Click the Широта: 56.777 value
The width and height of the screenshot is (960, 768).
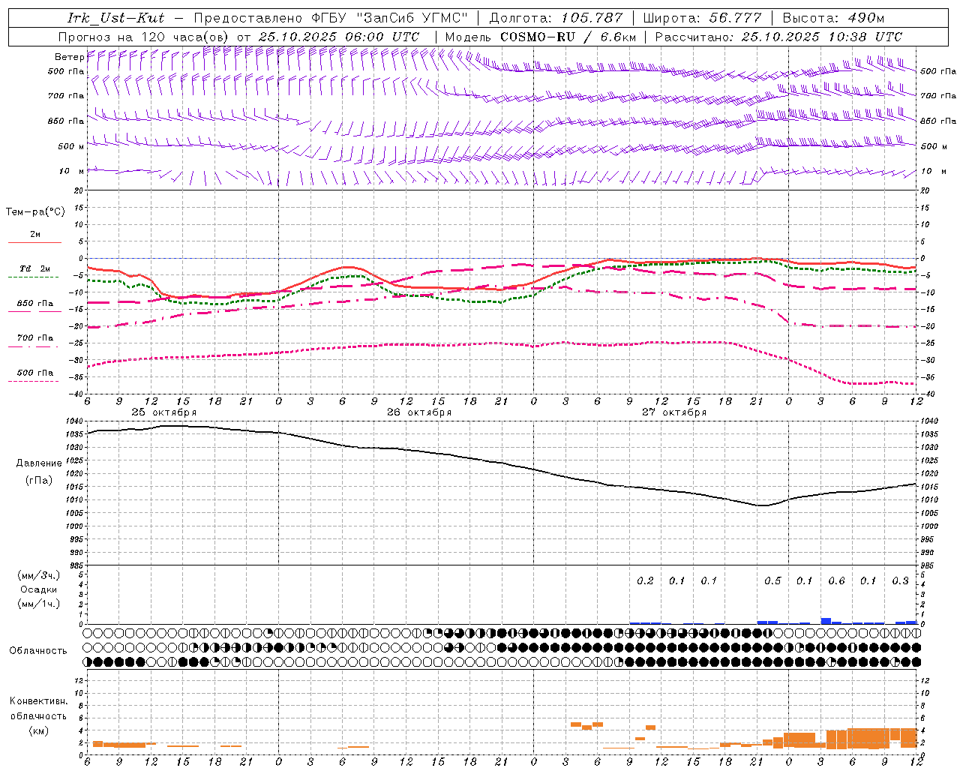(703, 18)
